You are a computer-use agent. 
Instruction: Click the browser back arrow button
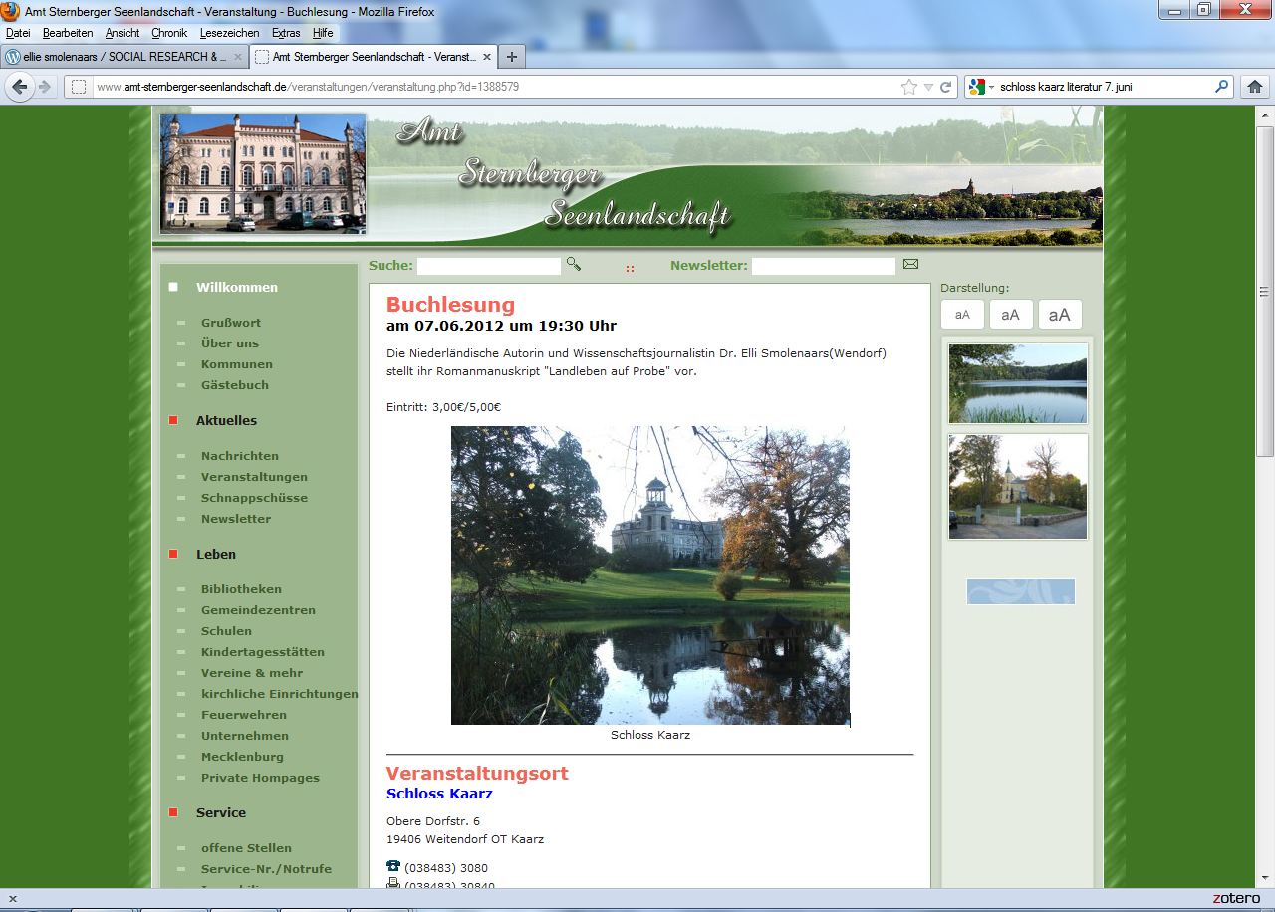point(19,87)
